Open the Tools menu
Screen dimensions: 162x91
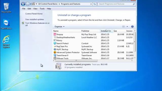[42, 9]
